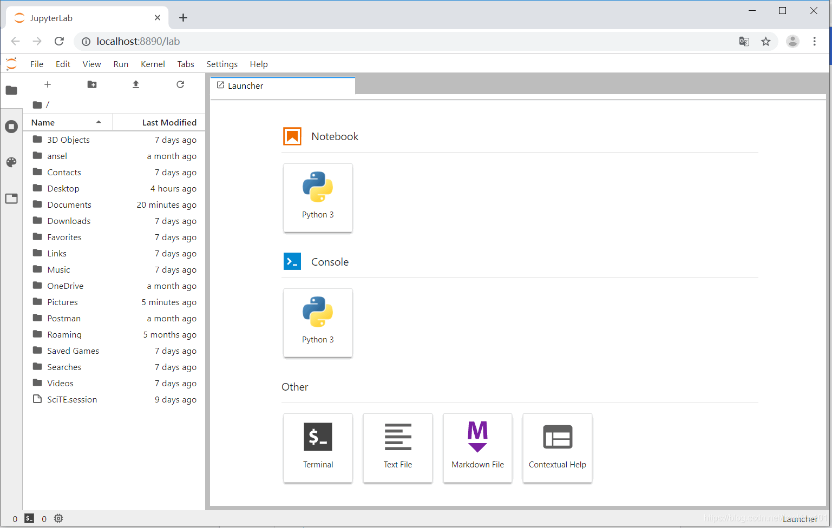Image resolution: width=832 pixels, height=528 pixels.
Task: Open the File menu
Action: (x=37, y=64)
